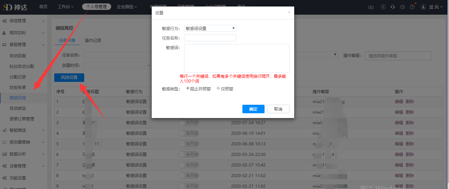
Task: Click the user avatar icon
Action: coord(423,7)
